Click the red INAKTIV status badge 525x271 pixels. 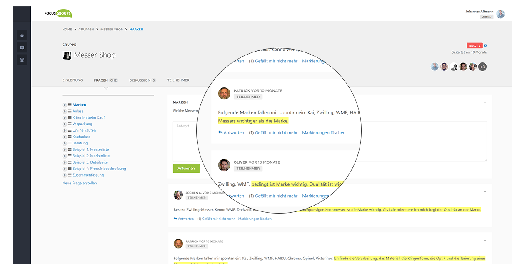coord(475,45)
